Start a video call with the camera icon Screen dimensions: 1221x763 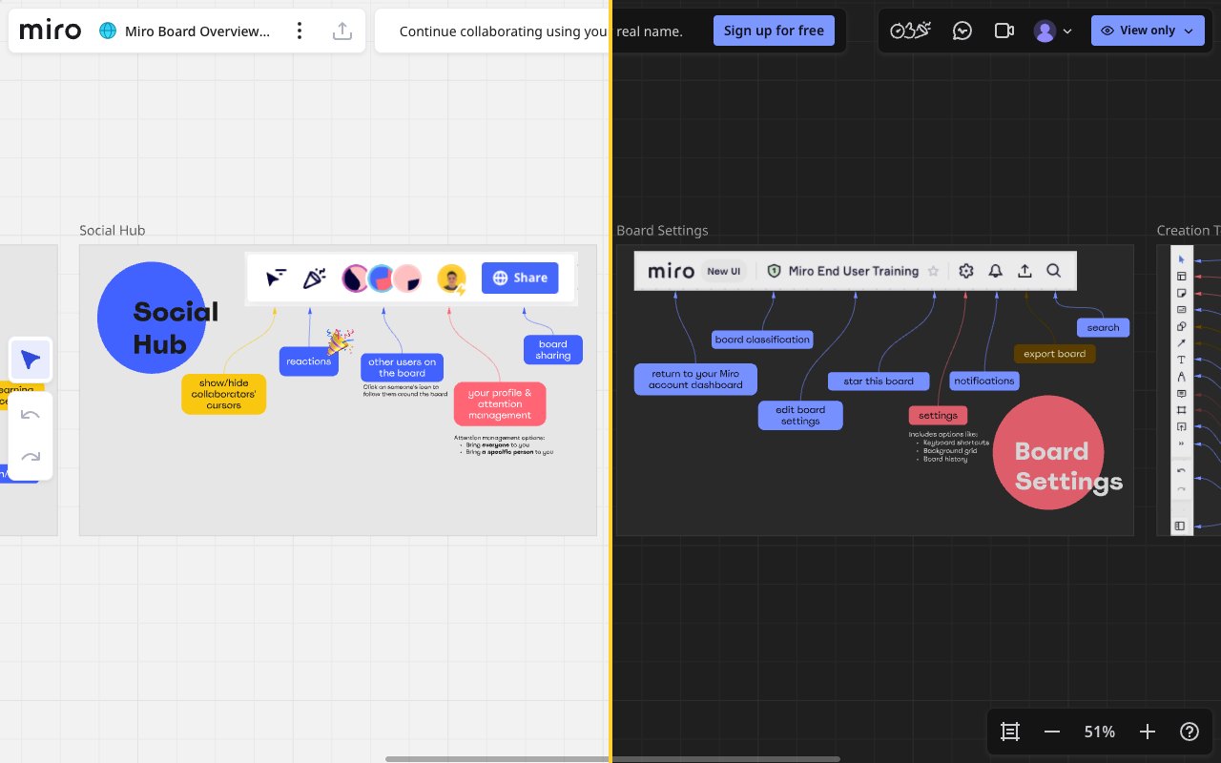coord(1004,31)
